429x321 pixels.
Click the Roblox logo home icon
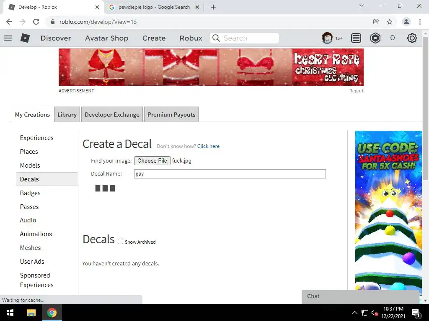click(x=25, y=38)
